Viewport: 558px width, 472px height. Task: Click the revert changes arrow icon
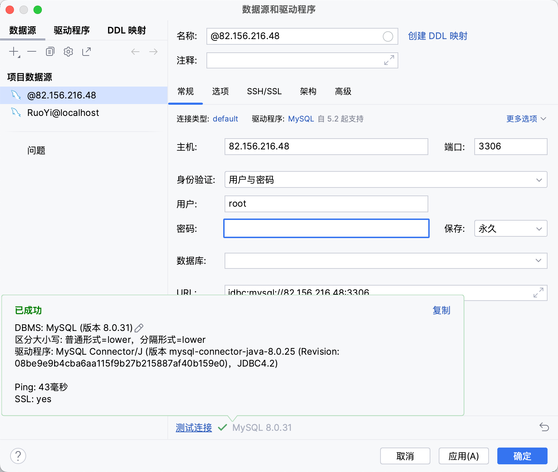[x=544, y=427]
